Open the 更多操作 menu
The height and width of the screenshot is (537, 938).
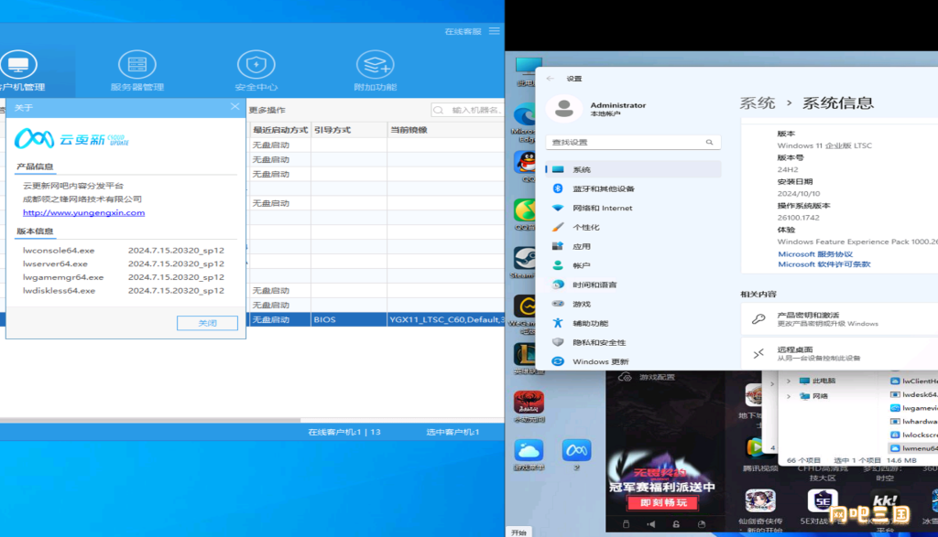click(x=267, y=110)
